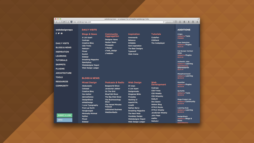Select DAILY VISITS in the sidebar menu
This screenshot has width=254, height=143.
(62, 43)
